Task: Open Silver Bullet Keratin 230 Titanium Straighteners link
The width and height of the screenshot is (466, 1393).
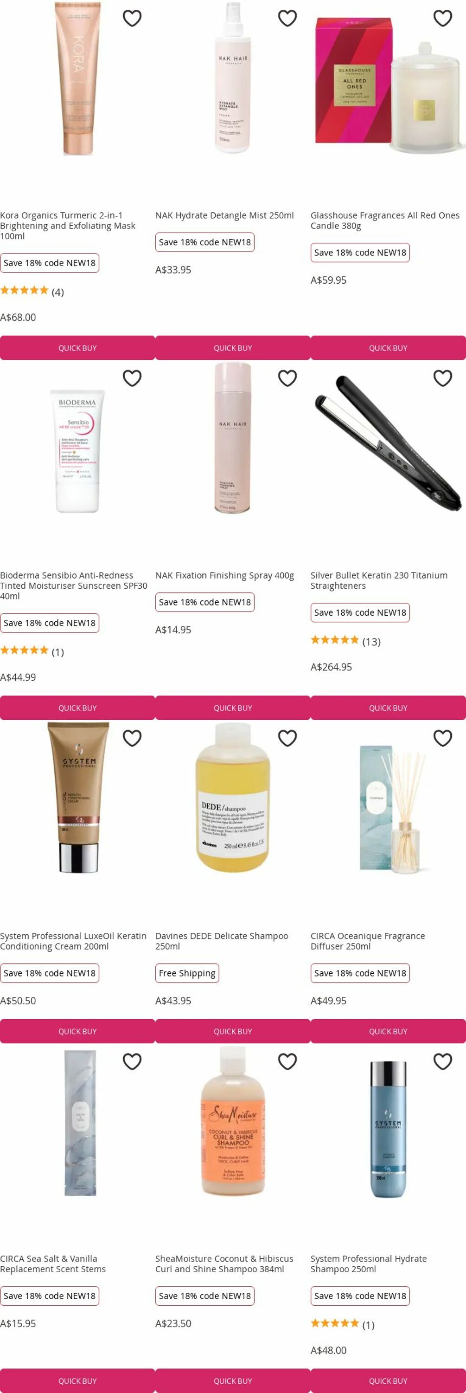Action: click(x=379, y=580)
